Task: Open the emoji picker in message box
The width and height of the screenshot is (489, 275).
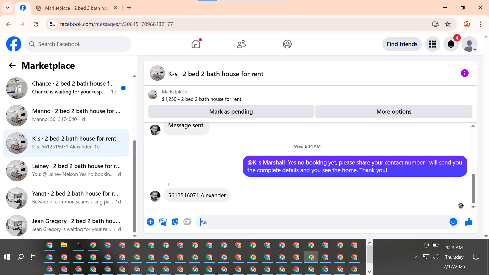Action: tap(453, 222)
